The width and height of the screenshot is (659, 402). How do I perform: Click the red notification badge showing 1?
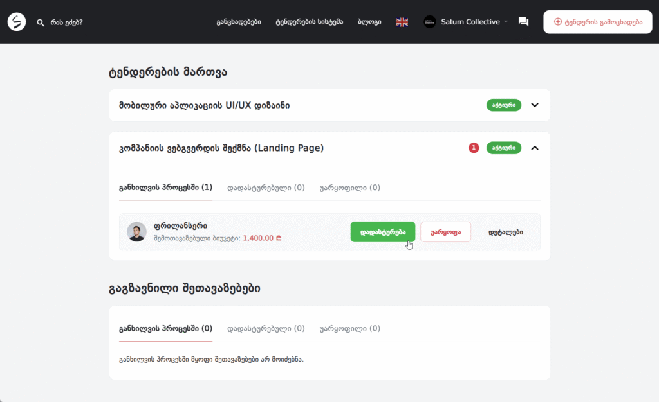point(474,148)
